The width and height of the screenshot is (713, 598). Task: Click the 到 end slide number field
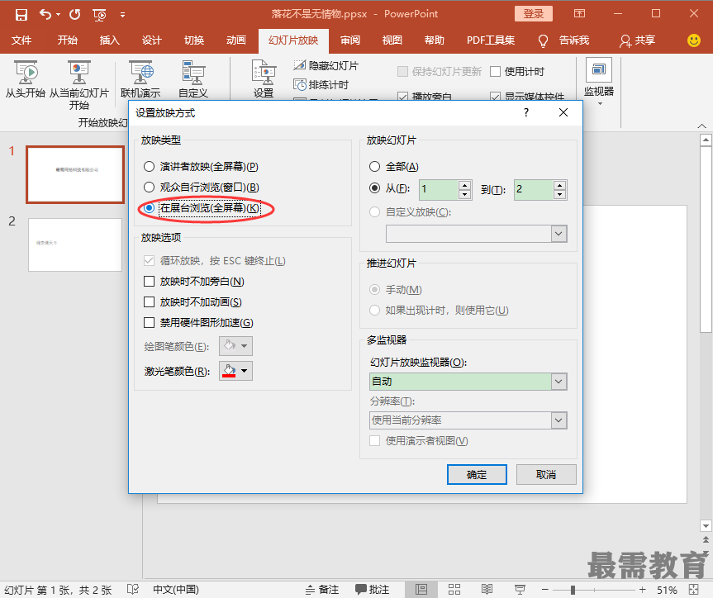click(534, 189)
